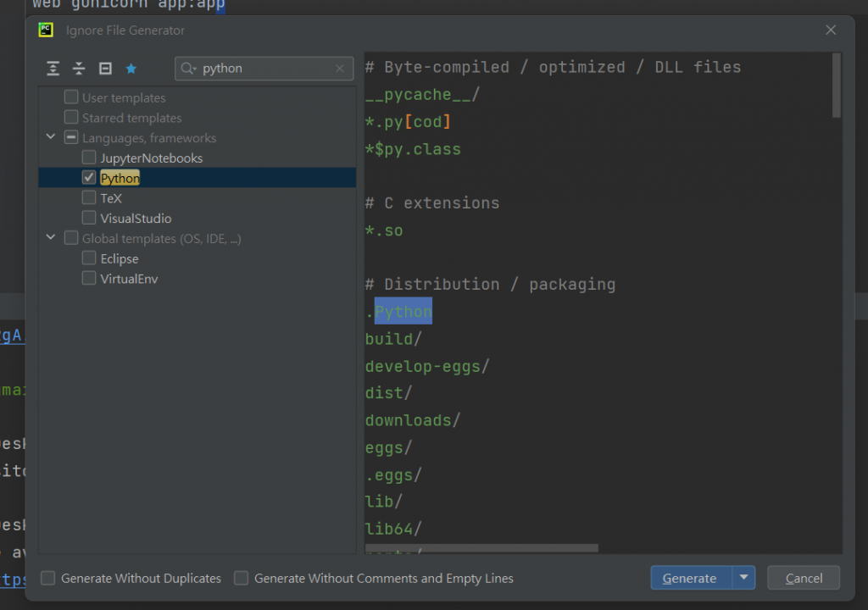Check the VirtualEnv template checkbox
868x610 pixels.
(88, 279)
